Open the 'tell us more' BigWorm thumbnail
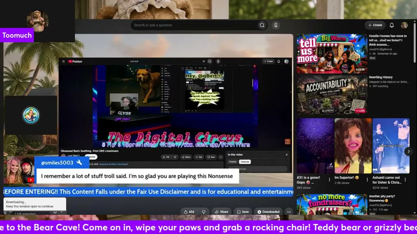The height and width of the screenshot is (234, 417). tap(332, 54)
